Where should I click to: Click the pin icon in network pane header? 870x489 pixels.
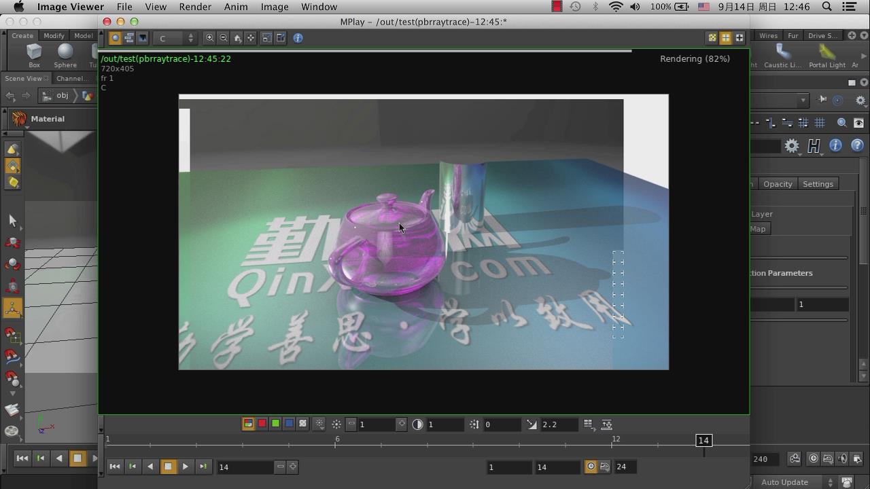coord(822,100)
